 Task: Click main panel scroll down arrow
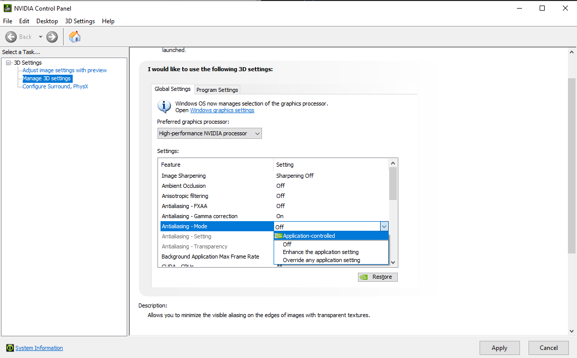click(x=571, y=331)
